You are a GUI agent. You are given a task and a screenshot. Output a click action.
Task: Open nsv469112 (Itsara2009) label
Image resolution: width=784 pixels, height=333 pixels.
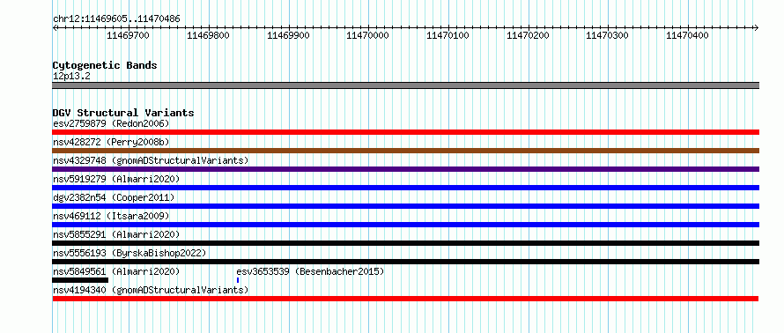pyautogui.click(x=112, y=216)
